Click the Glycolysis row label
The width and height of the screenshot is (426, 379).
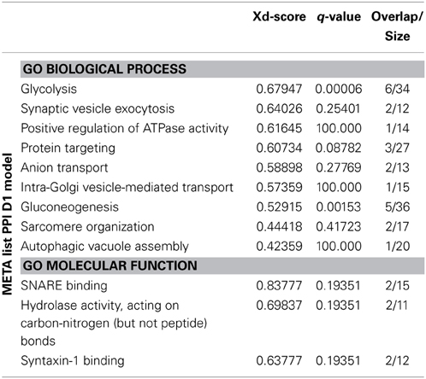tap(49, 90)
